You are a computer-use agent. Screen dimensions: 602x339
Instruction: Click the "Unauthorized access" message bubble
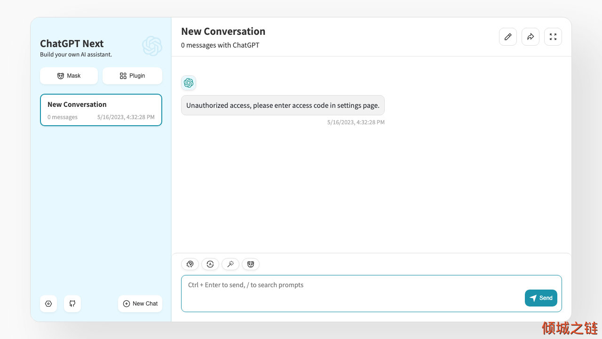point(283,105)
